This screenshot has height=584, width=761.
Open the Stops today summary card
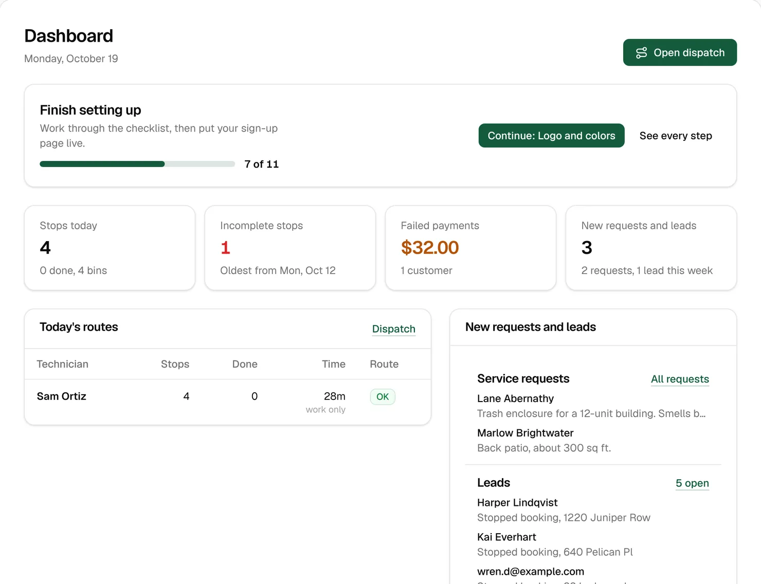pos(110,248)
